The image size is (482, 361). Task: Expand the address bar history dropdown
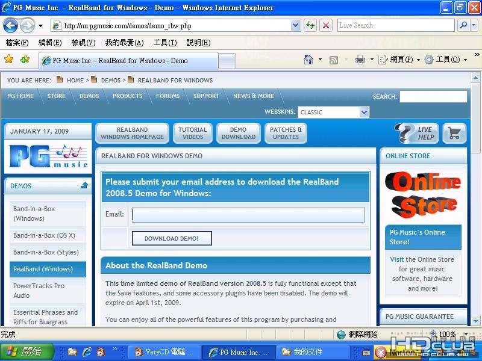(x=295, y=25)
